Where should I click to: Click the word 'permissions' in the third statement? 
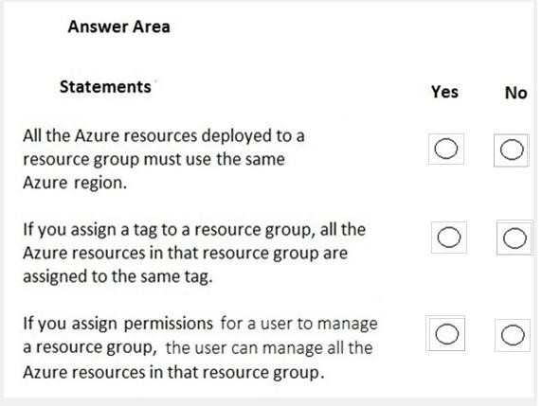(169, 325)
